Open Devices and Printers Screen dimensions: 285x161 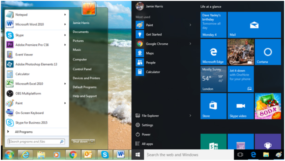(x=86, y=78)
